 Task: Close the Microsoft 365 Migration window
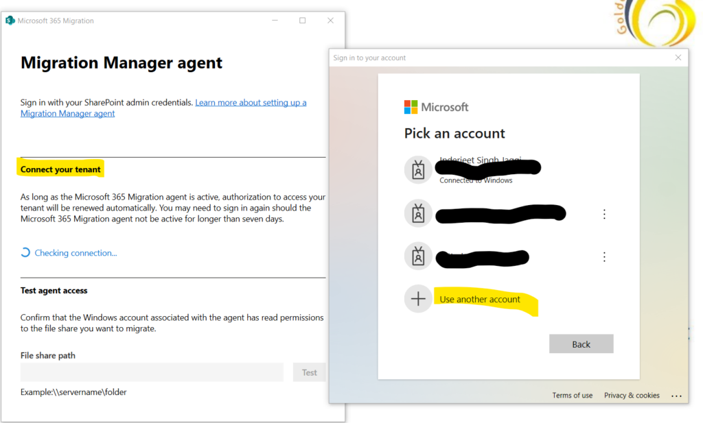(330, 21)
